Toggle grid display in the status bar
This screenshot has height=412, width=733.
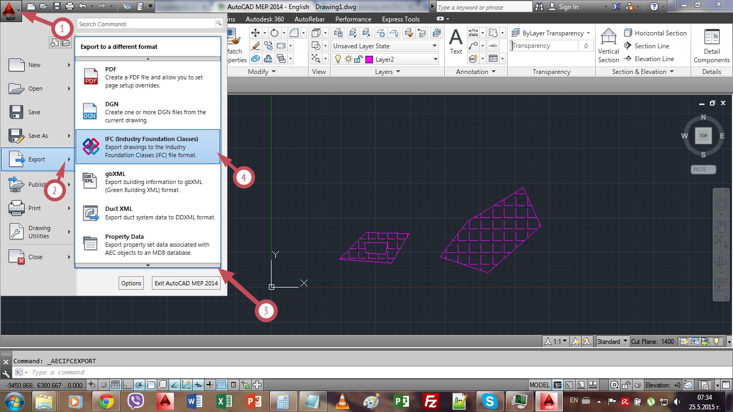115,385
